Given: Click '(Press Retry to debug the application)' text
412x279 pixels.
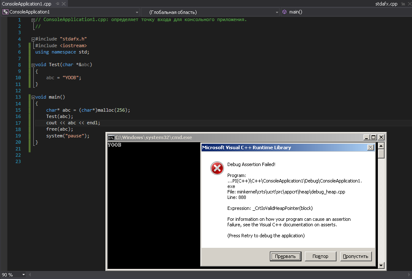Looking at the screenshot, I should click(266, 236).
